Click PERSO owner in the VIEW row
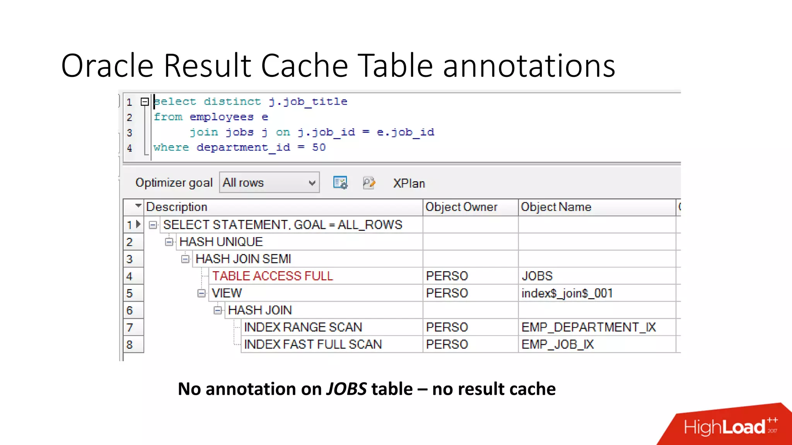792x445 pixels. 471,293
